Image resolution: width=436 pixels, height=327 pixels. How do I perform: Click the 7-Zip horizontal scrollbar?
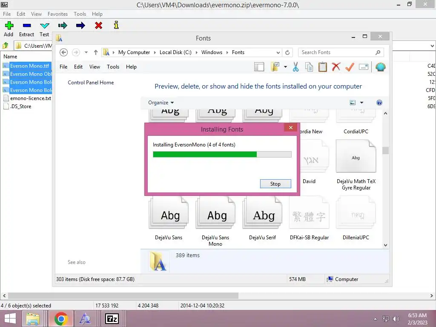pyautogui.click(x=123, y=295)
